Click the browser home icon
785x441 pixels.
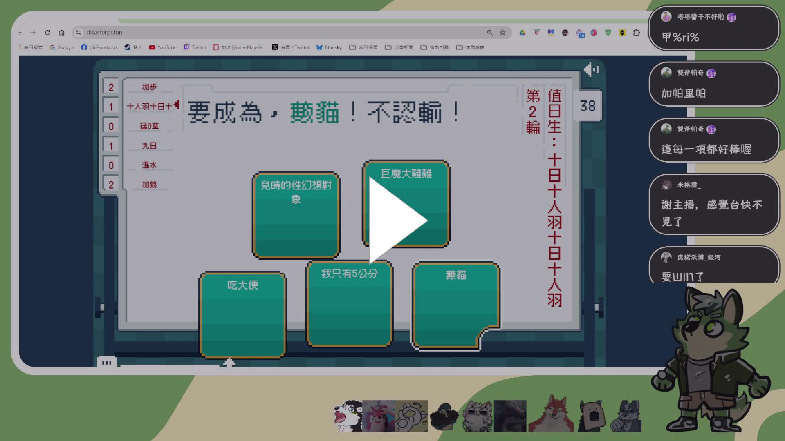62,32
